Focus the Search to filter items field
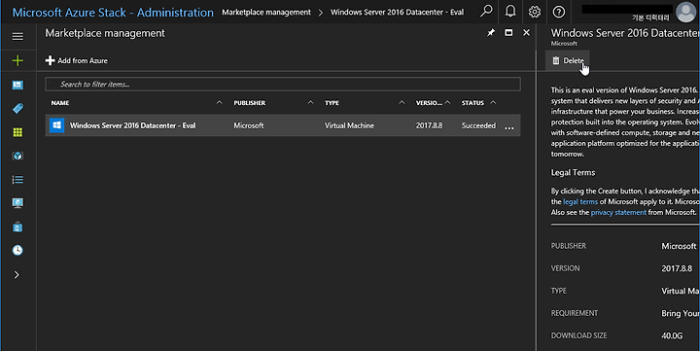 (283, 84)
